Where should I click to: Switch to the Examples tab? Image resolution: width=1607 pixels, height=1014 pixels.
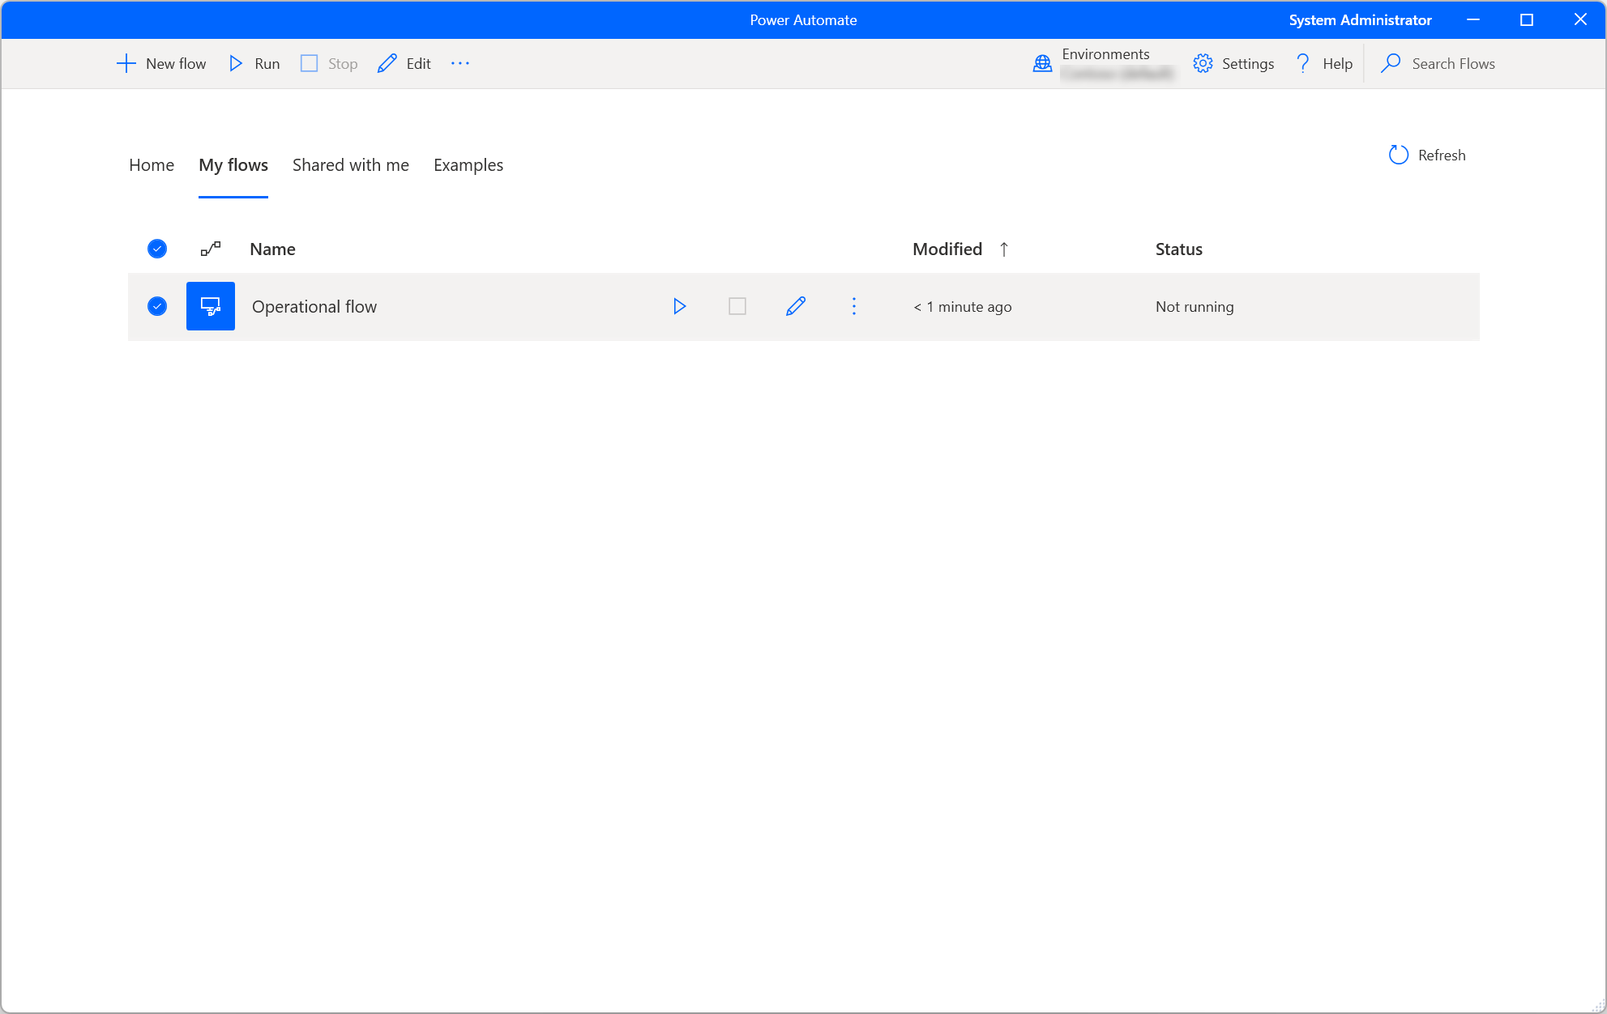(468, 164)
